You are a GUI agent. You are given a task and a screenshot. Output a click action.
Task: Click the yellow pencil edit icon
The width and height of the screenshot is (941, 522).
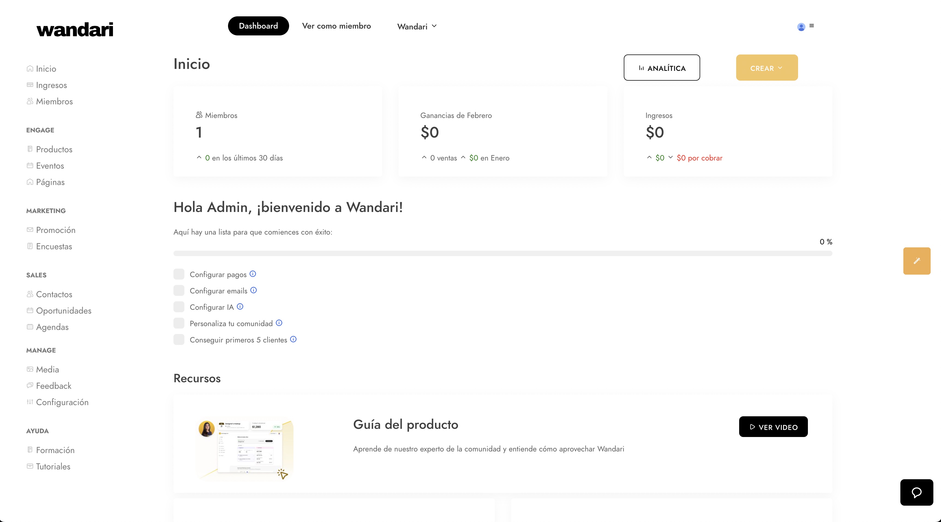[916, 261]
